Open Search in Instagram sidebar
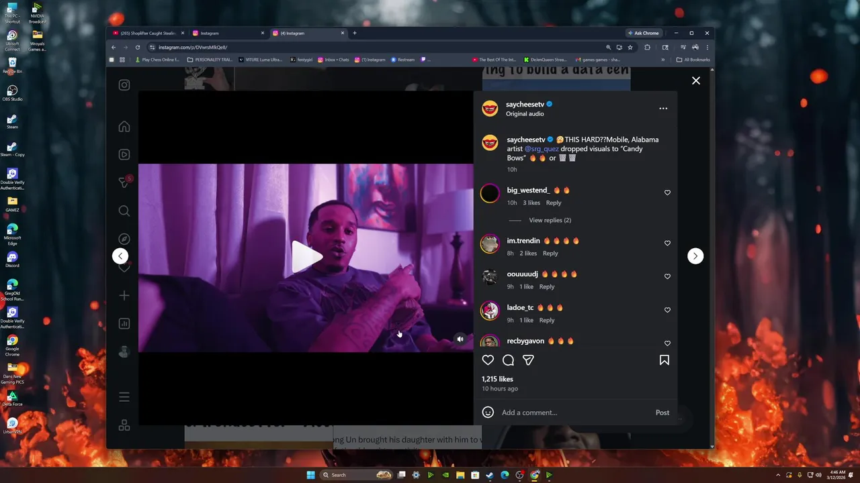860x483 pixels. pos(124,211)
